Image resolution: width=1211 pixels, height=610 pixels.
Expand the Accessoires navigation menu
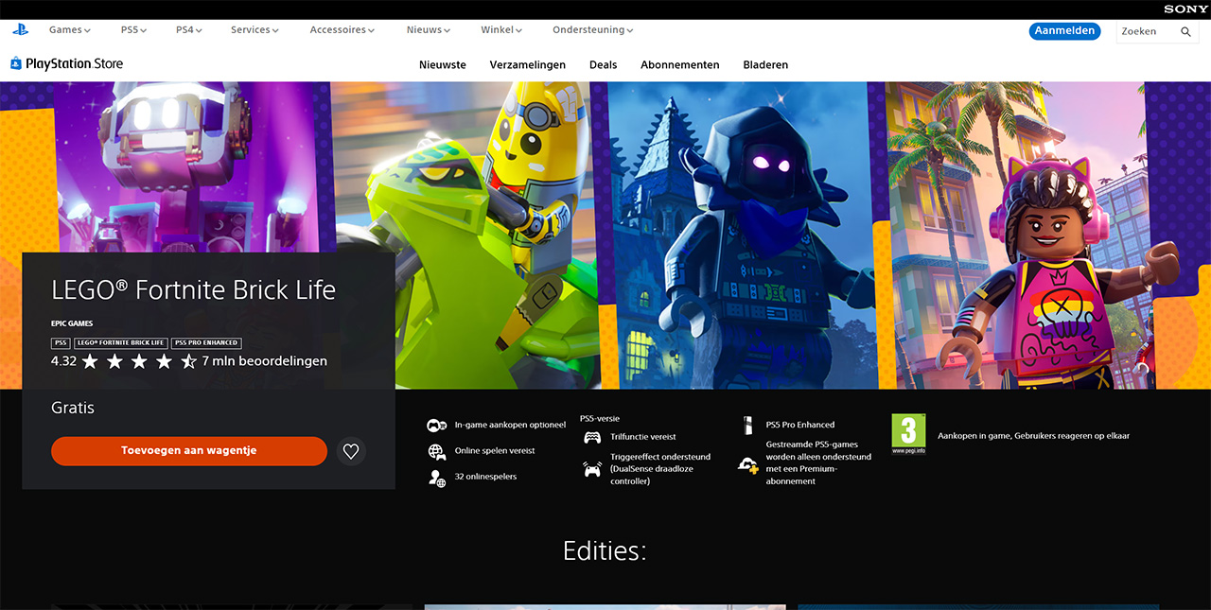342,30
